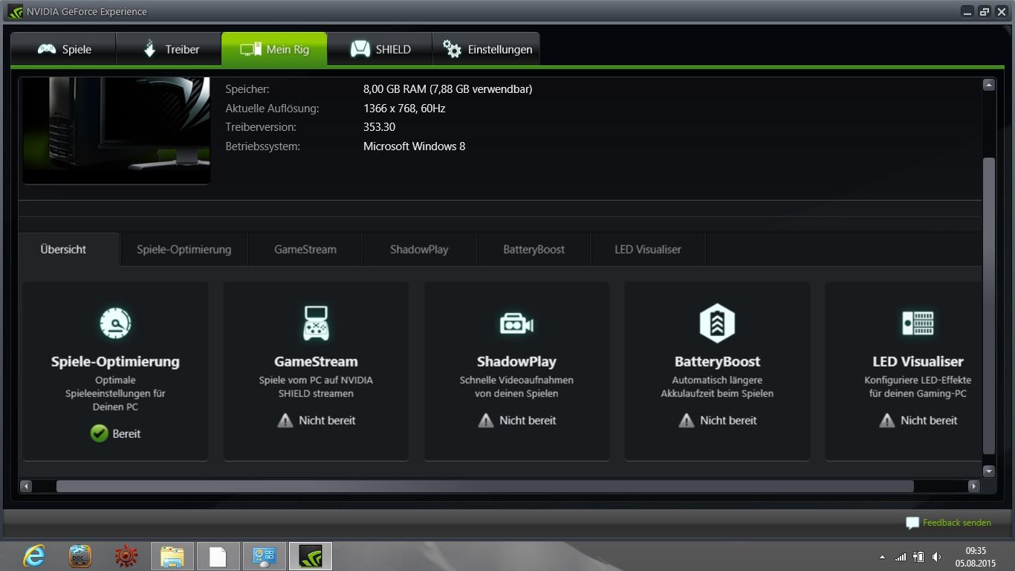
Task: Click the horizontal scrollbar right arrow
Action: click(x=973, y=486)
